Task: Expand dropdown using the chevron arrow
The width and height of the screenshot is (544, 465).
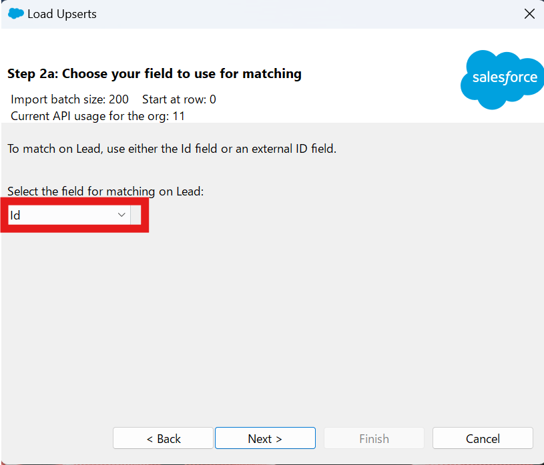Action: pos(121,215)
